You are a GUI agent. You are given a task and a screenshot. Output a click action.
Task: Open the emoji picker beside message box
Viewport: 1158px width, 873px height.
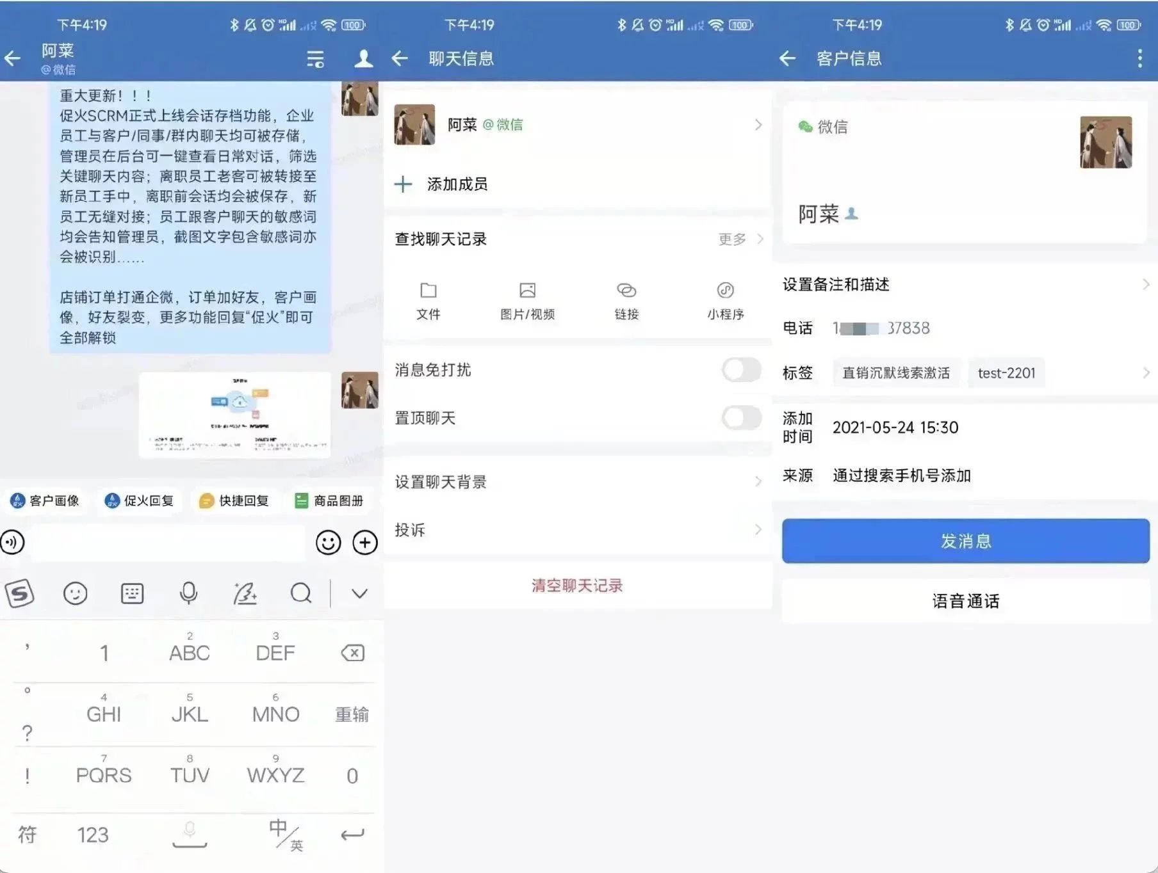pos(328,543)
